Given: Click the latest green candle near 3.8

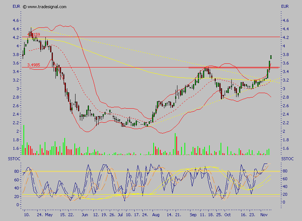Looking at the screenshot, I should coord(271,57).
